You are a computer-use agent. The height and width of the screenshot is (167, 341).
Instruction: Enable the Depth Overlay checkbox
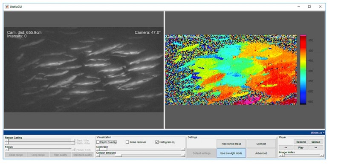[x=98, y=142]
